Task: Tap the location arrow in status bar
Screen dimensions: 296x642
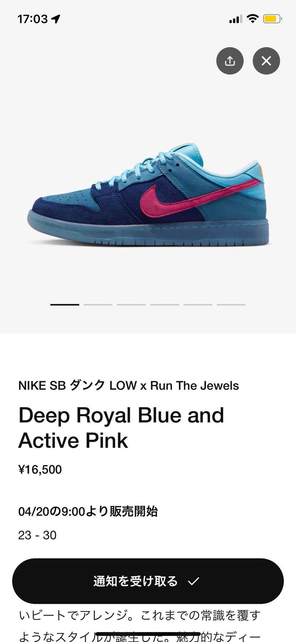Action: [x=56, y=19]
